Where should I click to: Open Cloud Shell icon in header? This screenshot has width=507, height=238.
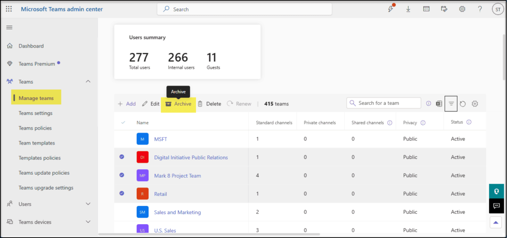point(426,9)
